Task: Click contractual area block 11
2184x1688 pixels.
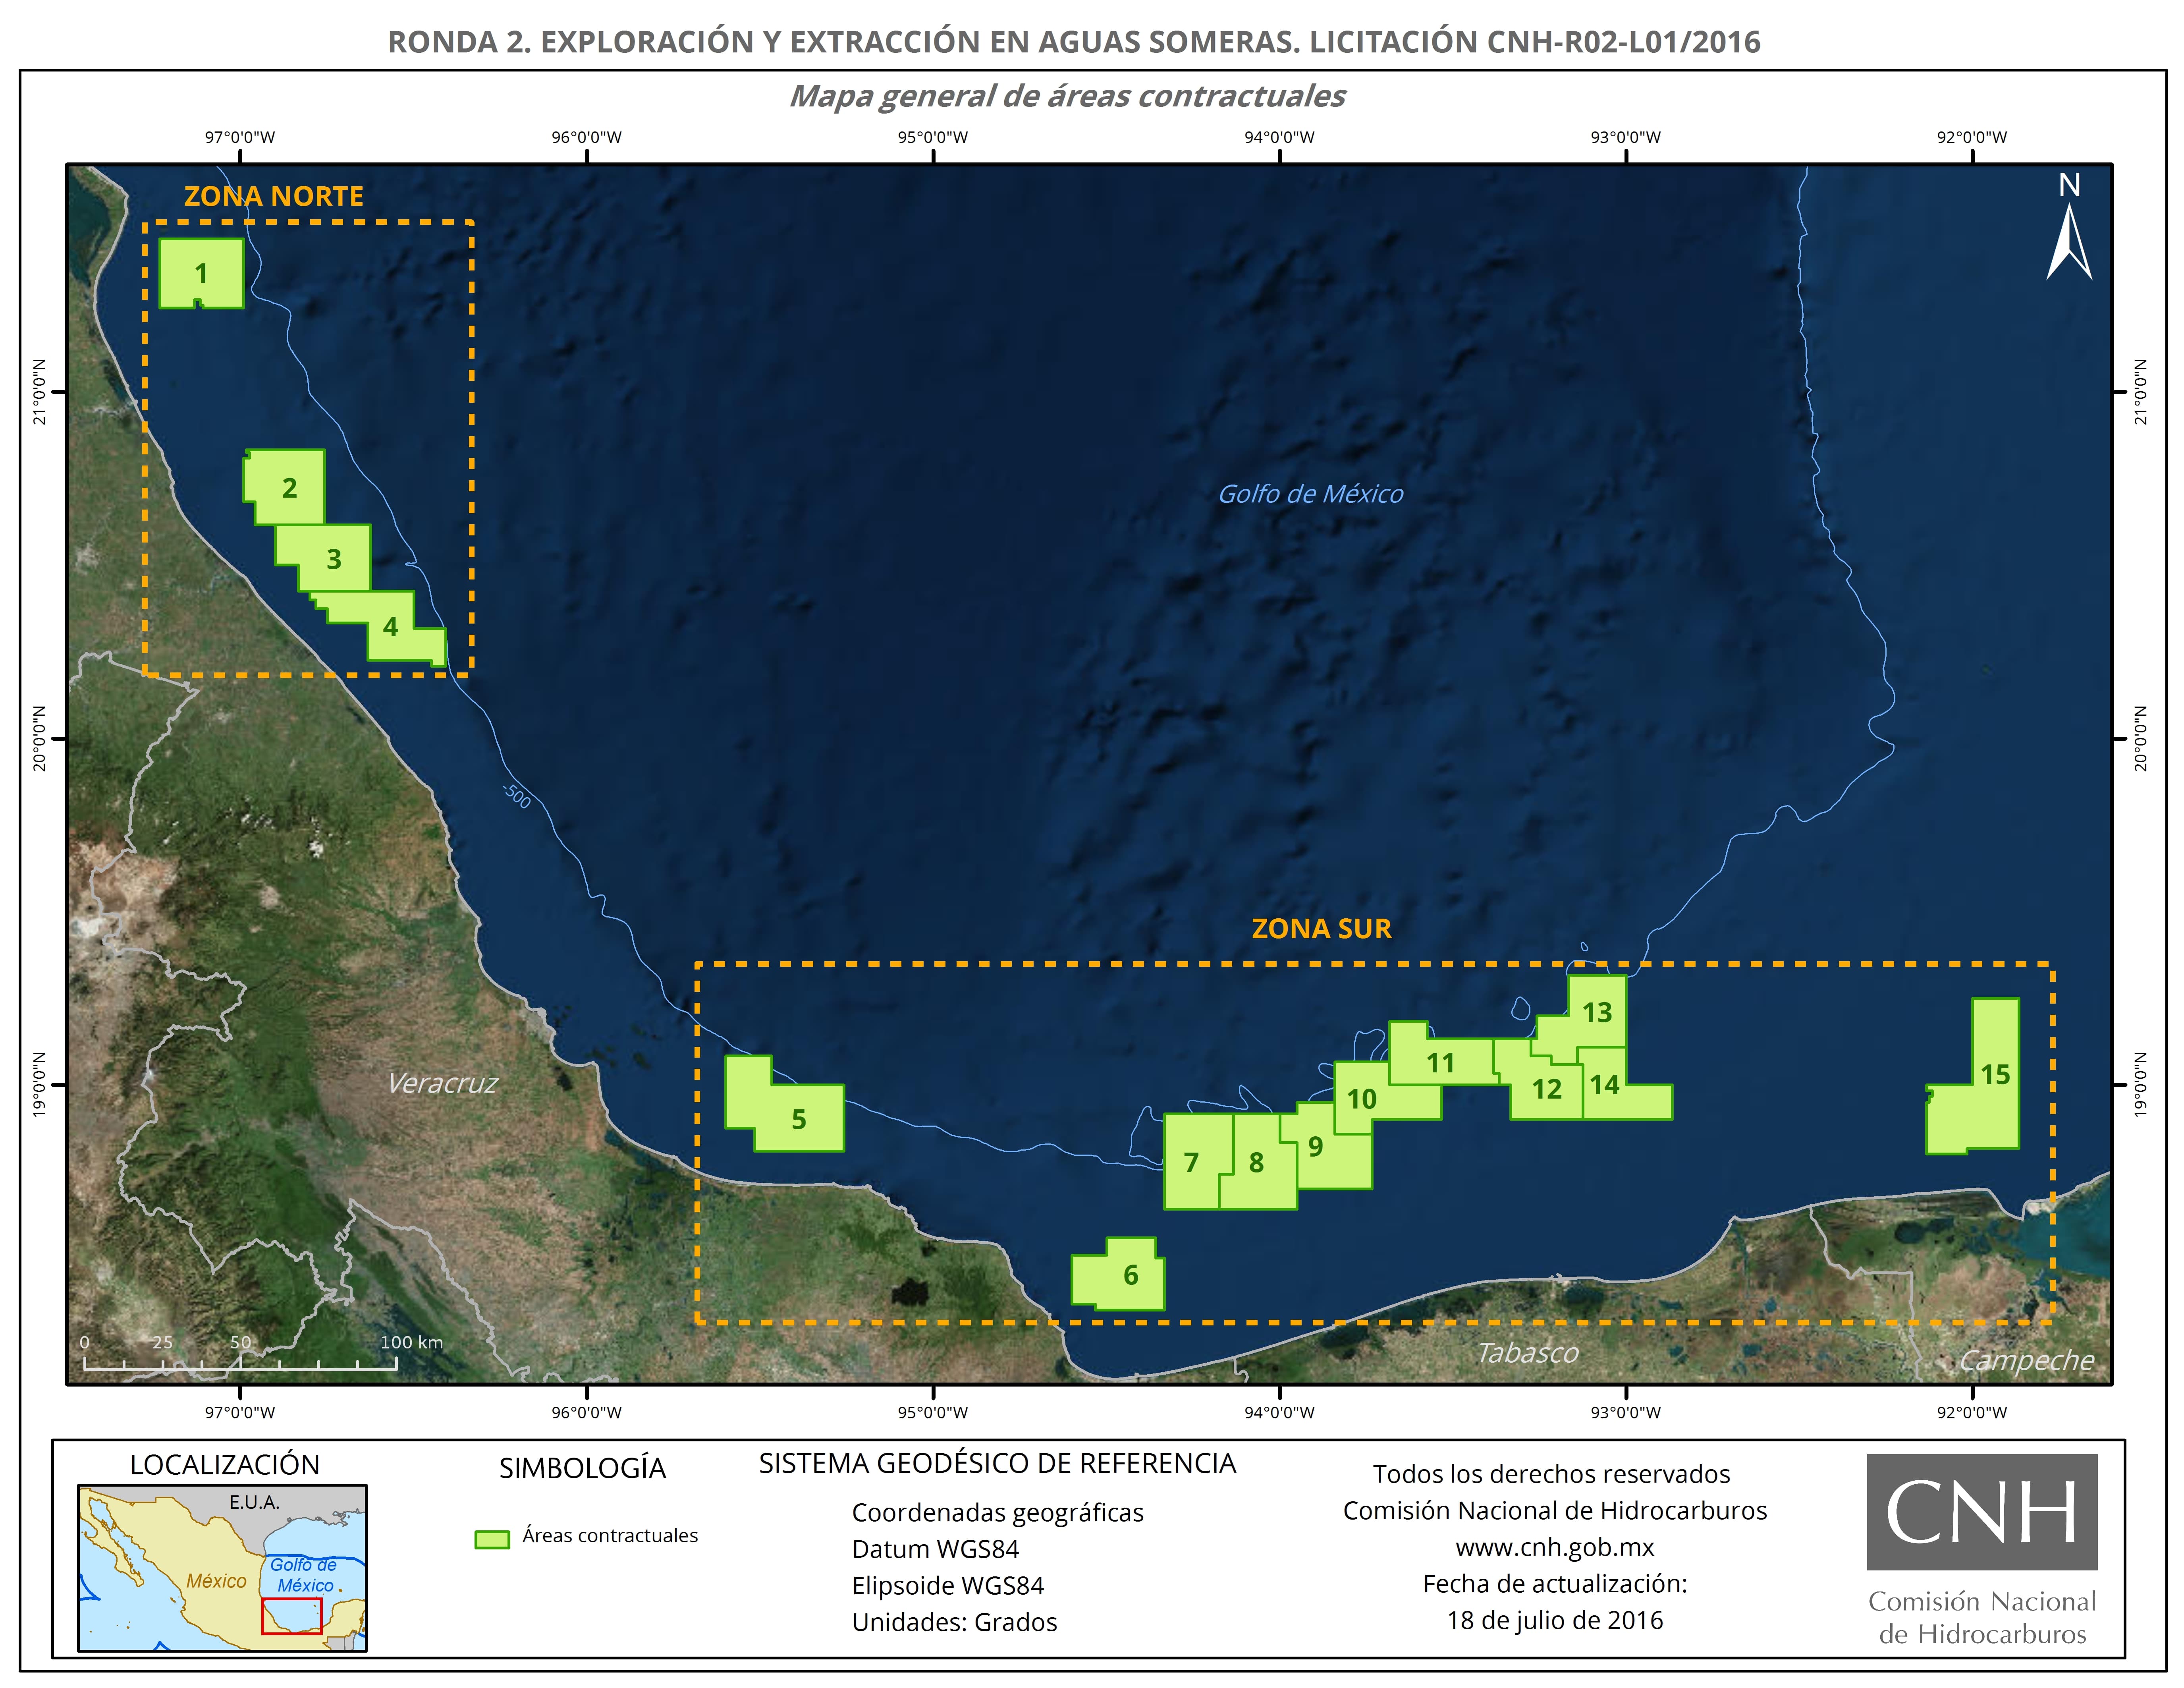Action: tap(1440, 1063)
